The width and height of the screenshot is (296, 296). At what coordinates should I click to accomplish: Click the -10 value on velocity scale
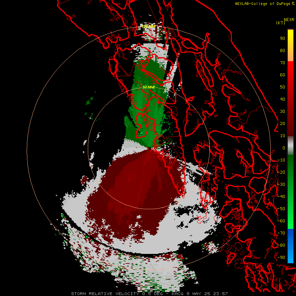click(281, 160)
